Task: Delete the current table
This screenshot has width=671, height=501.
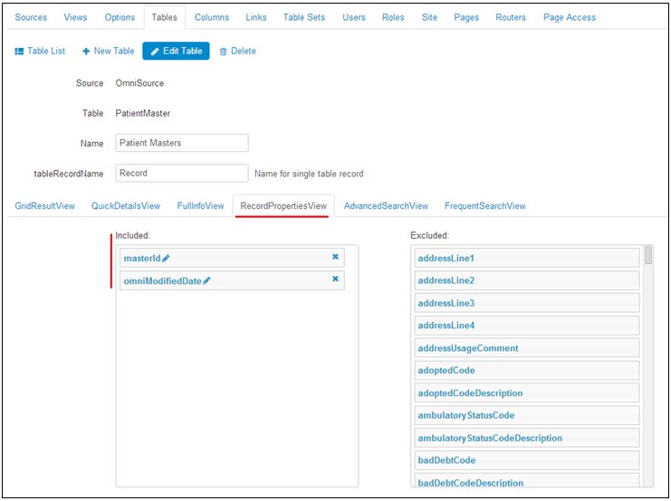Action: (x=237, y=52)
